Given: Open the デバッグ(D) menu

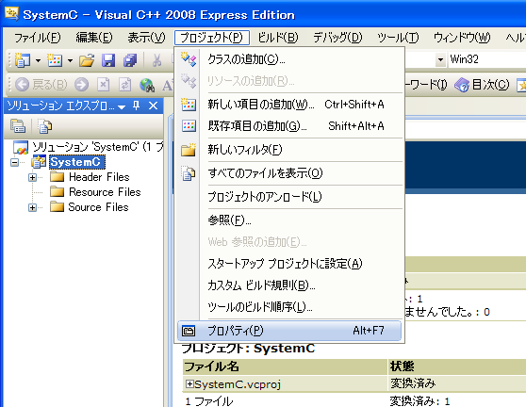Looking at the screenshot, I should [x=337, y=38].
